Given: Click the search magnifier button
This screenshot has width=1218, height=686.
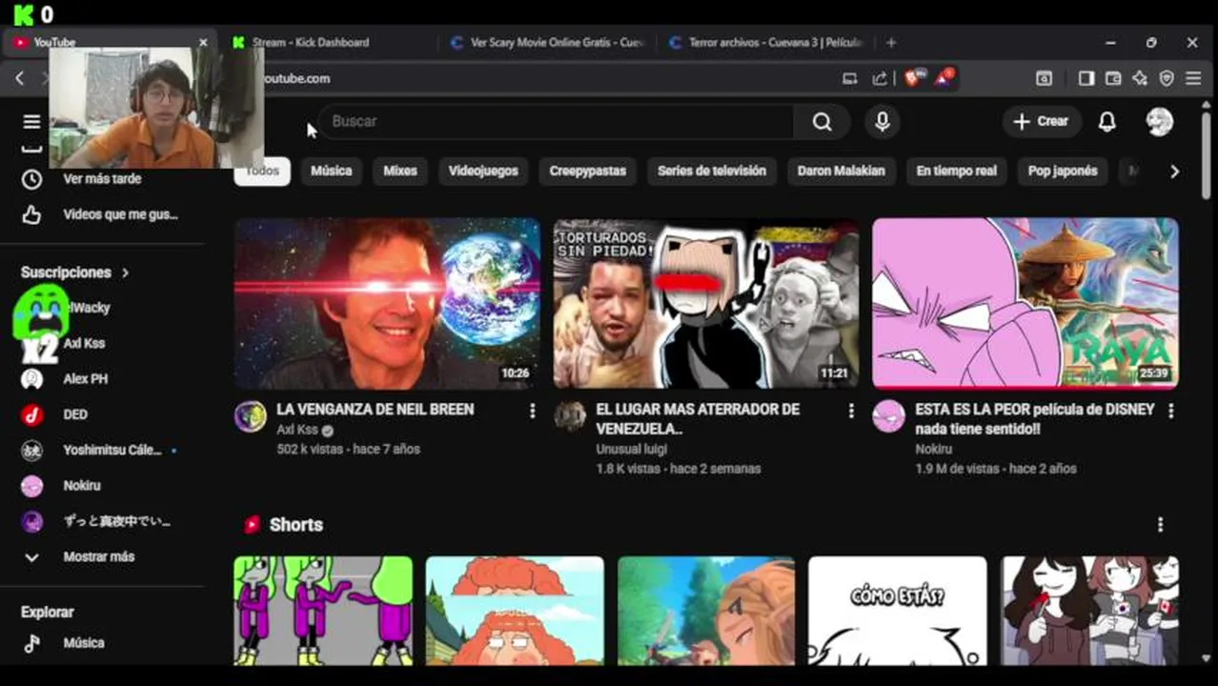Looking at the screenshot, I should (822, 122).
